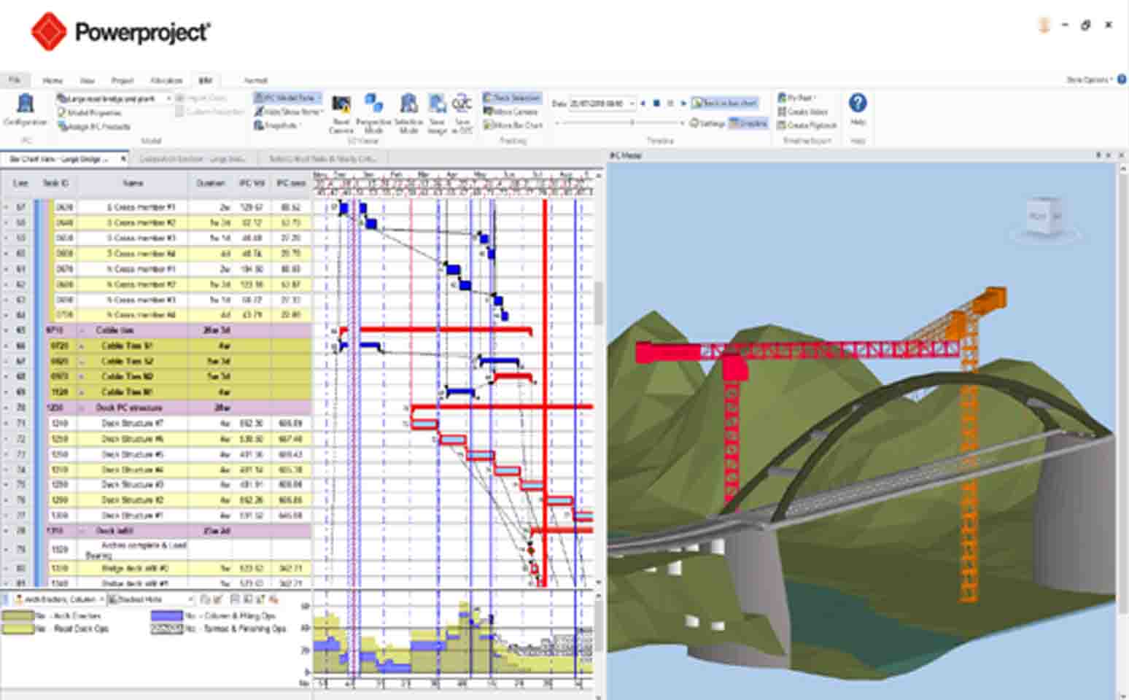Select the third document view tab
The width and height of the screenshot is (1129, 700).
(322, 158)
